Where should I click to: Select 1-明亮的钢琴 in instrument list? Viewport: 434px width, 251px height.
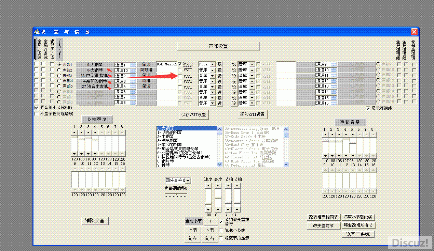pyautogui.click(x=187, y=132)
